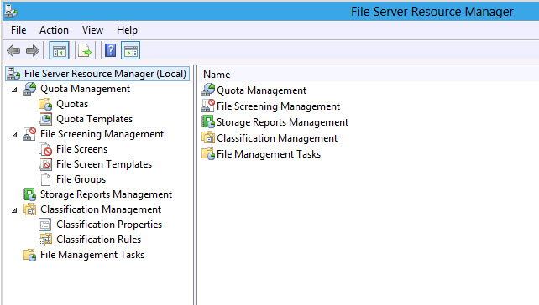Click File Screening Management icon in right pane
Image resolution: width=539 pixels, height=305 pixels.
pyautogui.click(x=208, y=106)
